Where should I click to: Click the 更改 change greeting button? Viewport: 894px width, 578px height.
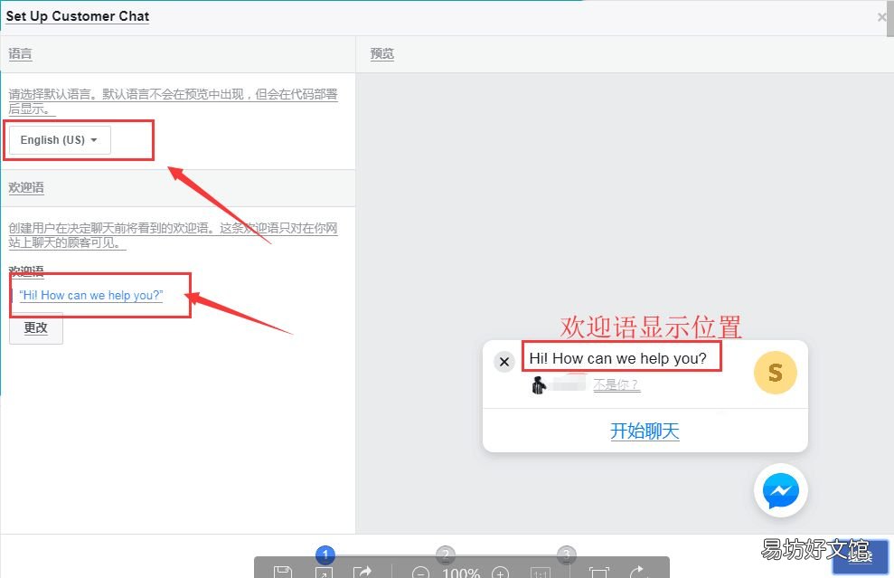point(36,328)
